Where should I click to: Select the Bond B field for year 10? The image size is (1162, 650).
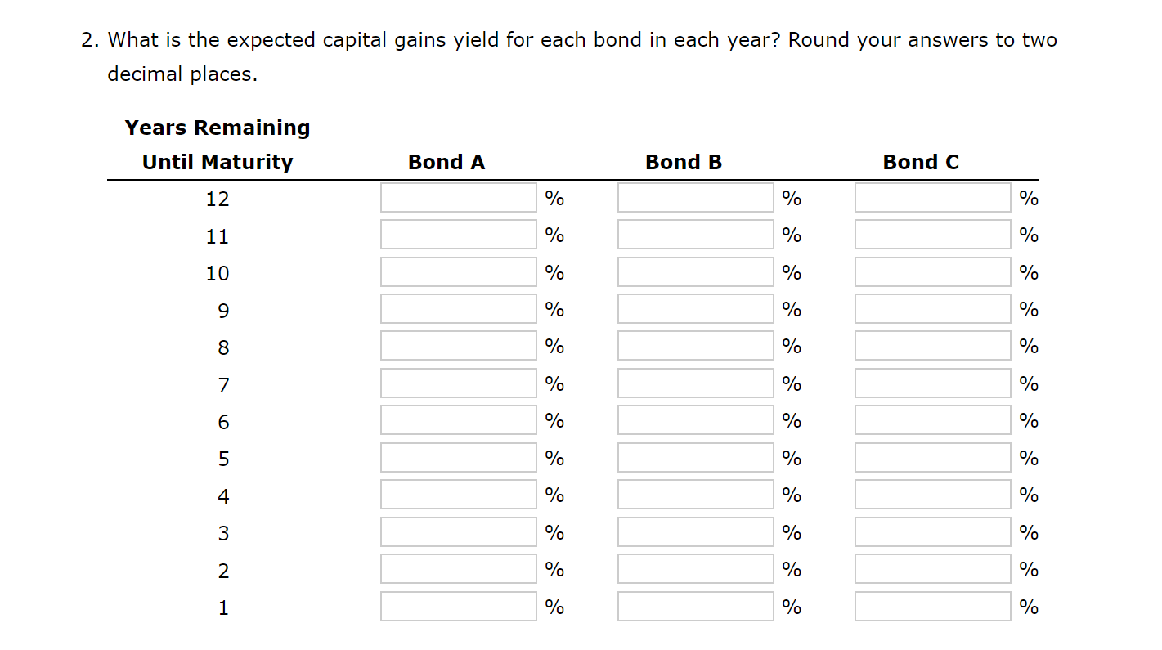click(x=694, y=271)
